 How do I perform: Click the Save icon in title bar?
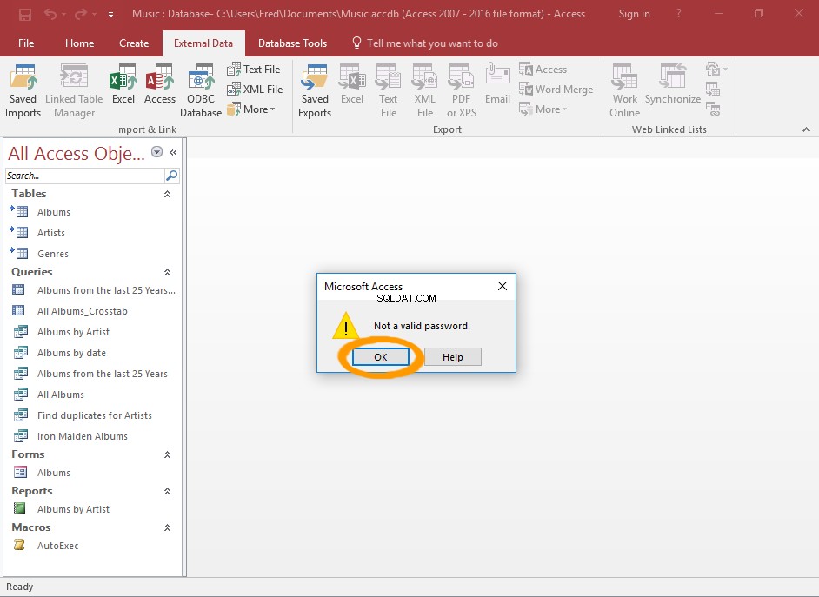point(24,14)
